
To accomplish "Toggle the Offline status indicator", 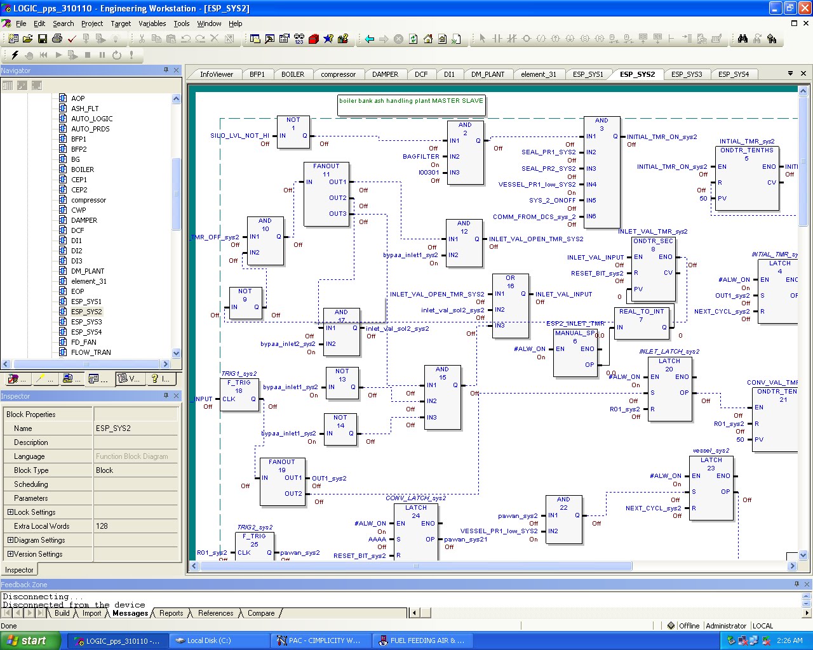I will (x=690, y=625).
